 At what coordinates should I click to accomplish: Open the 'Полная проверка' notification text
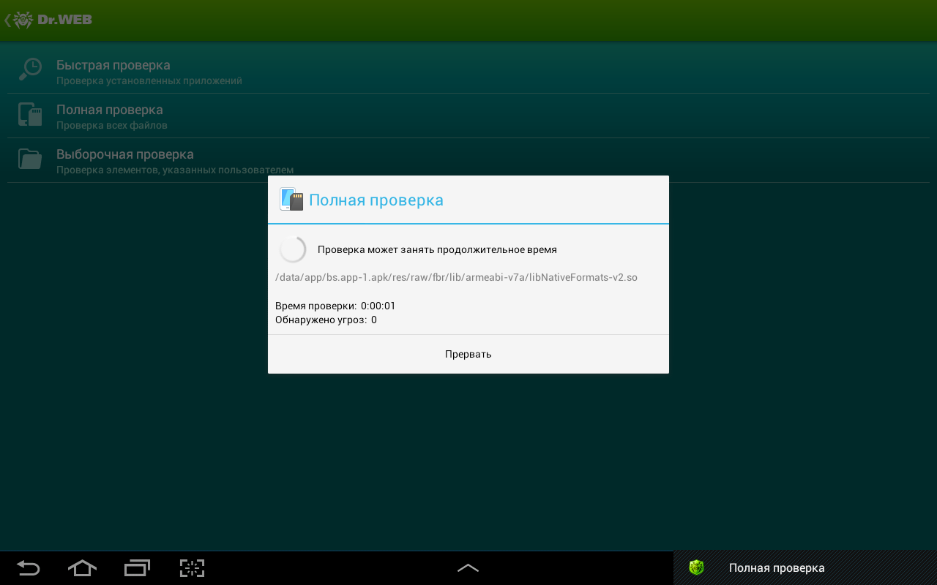pos(777,568)
